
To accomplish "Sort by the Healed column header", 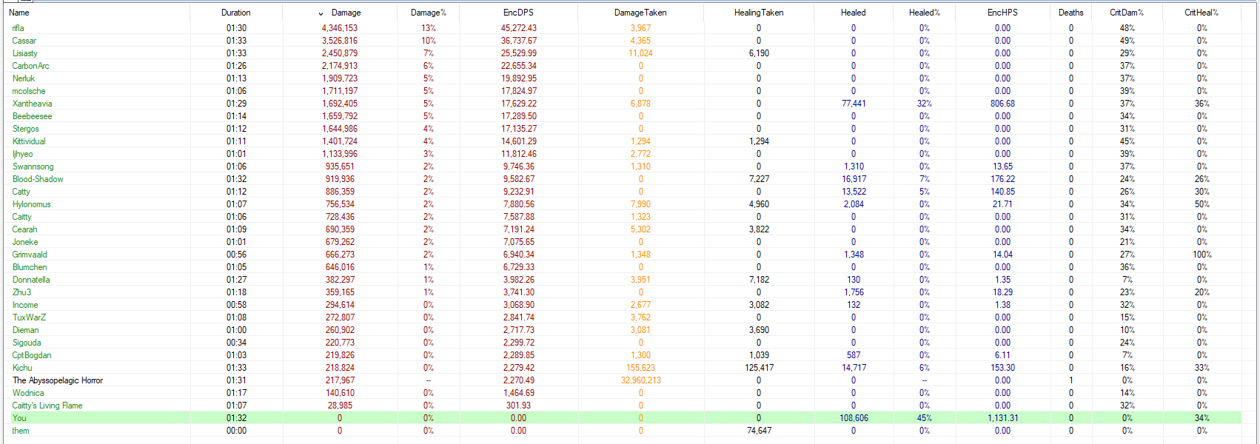I will click(853, 13).
